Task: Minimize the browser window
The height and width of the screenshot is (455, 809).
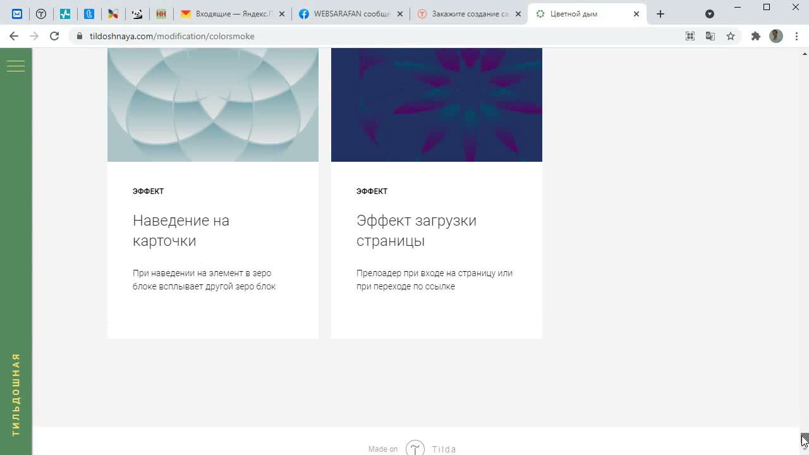Action: tap(738, 7)
